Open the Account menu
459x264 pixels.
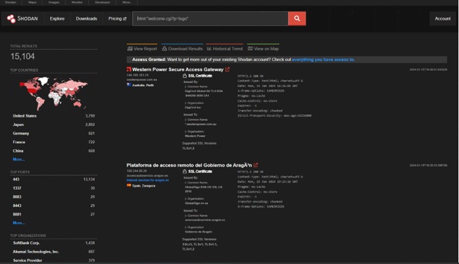[x=443, y=18]
